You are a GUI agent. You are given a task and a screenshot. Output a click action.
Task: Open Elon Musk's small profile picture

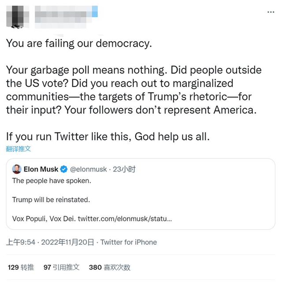tap(17, 169)
